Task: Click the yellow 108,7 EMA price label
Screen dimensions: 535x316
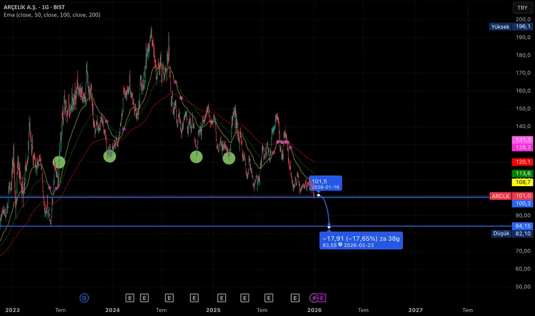Action: [x=522, y=182]
